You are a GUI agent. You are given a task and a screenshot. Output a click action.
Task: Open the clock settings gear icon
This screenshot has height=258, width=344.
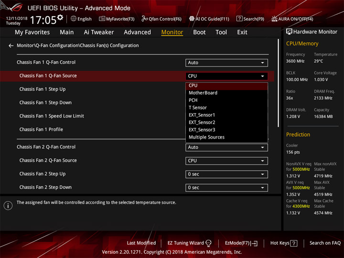tap(60, 17)
